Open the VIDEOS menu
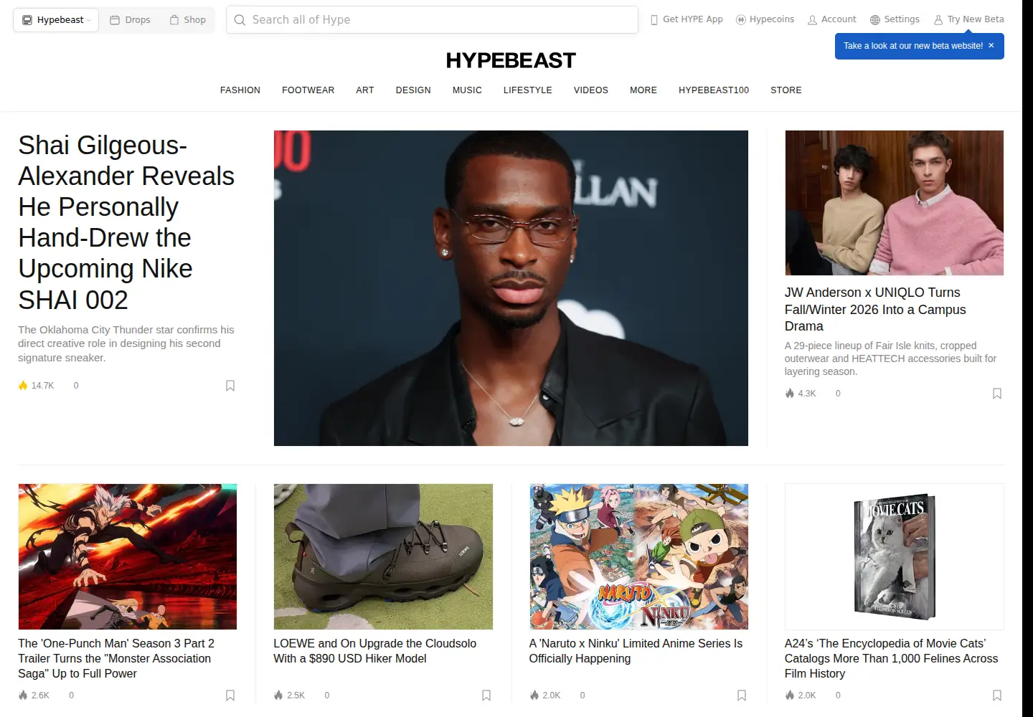The image size is (1033, 717). 591,90
